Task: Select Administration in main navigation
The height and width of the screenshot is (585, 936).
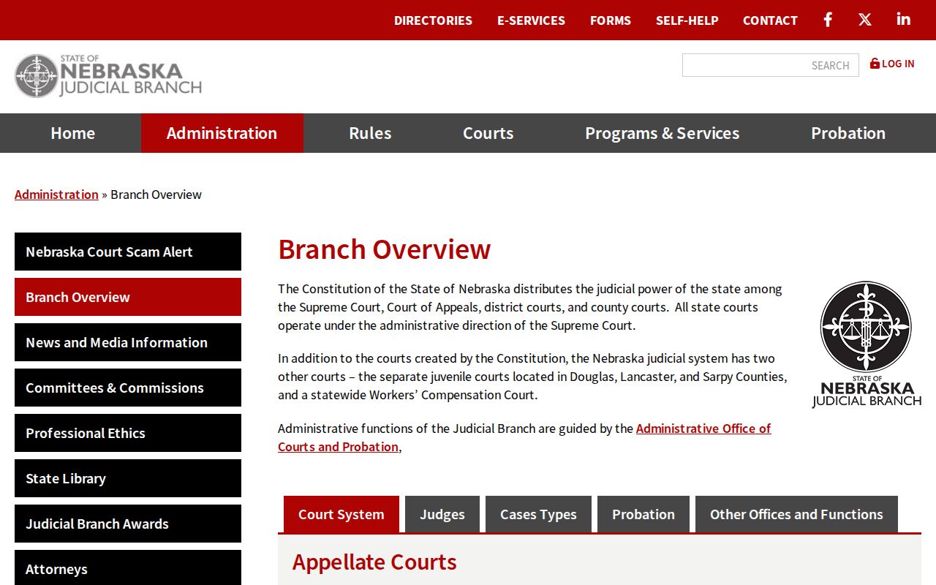Action: coord(222,133)
